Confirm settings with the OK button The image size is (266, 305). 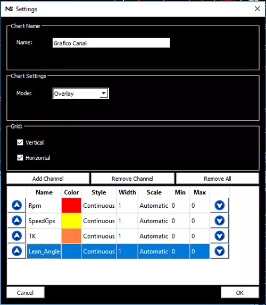(240, 293)
